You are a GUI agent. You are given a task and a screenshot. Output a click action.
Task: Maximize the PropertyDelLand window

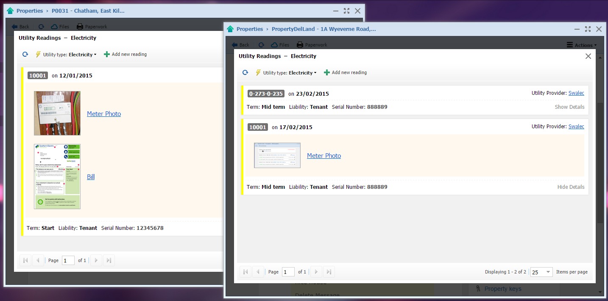588,29
